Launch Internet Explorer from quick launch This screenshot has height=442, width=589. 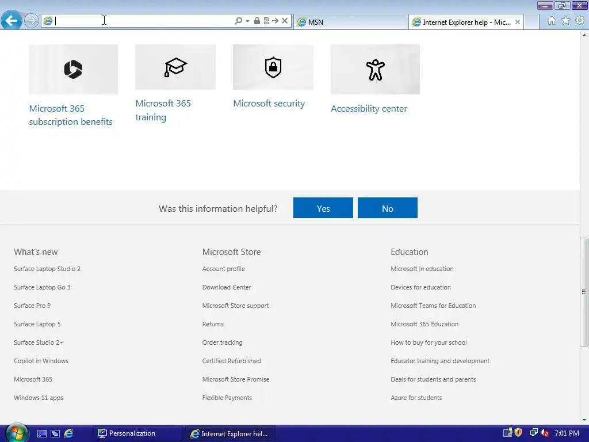coord(69,434)
